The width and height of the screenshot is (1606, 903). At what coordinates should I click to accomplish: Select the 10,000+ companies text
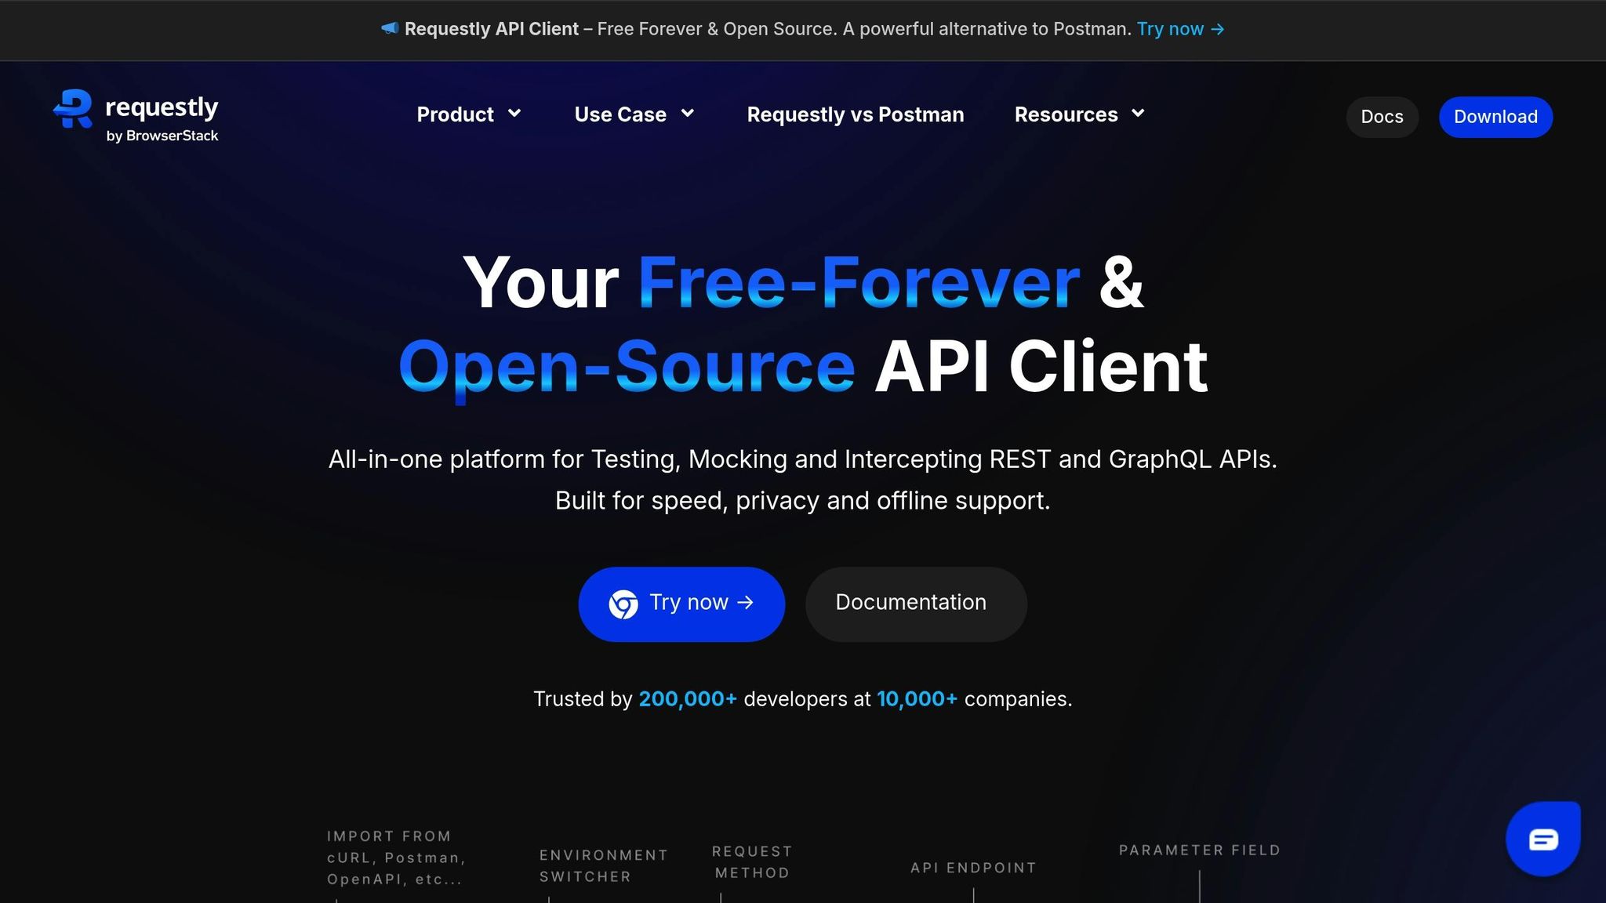click(917, 698)
